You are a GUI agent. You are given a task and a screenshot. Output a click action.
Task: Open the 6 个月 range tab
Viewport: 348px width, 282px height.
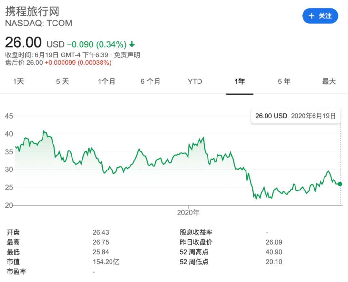pos(150,82)
